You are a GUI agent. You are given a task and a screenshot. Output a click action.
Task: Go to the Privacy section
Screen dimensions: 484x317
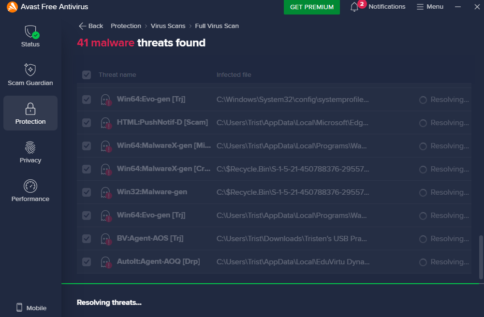click(30, 152)
